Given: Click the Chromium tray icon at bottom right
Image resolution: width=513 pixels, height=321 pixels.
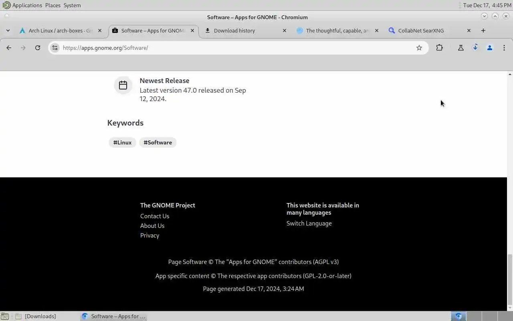Looking at the screenshot, I should click(x=458, y=316).
